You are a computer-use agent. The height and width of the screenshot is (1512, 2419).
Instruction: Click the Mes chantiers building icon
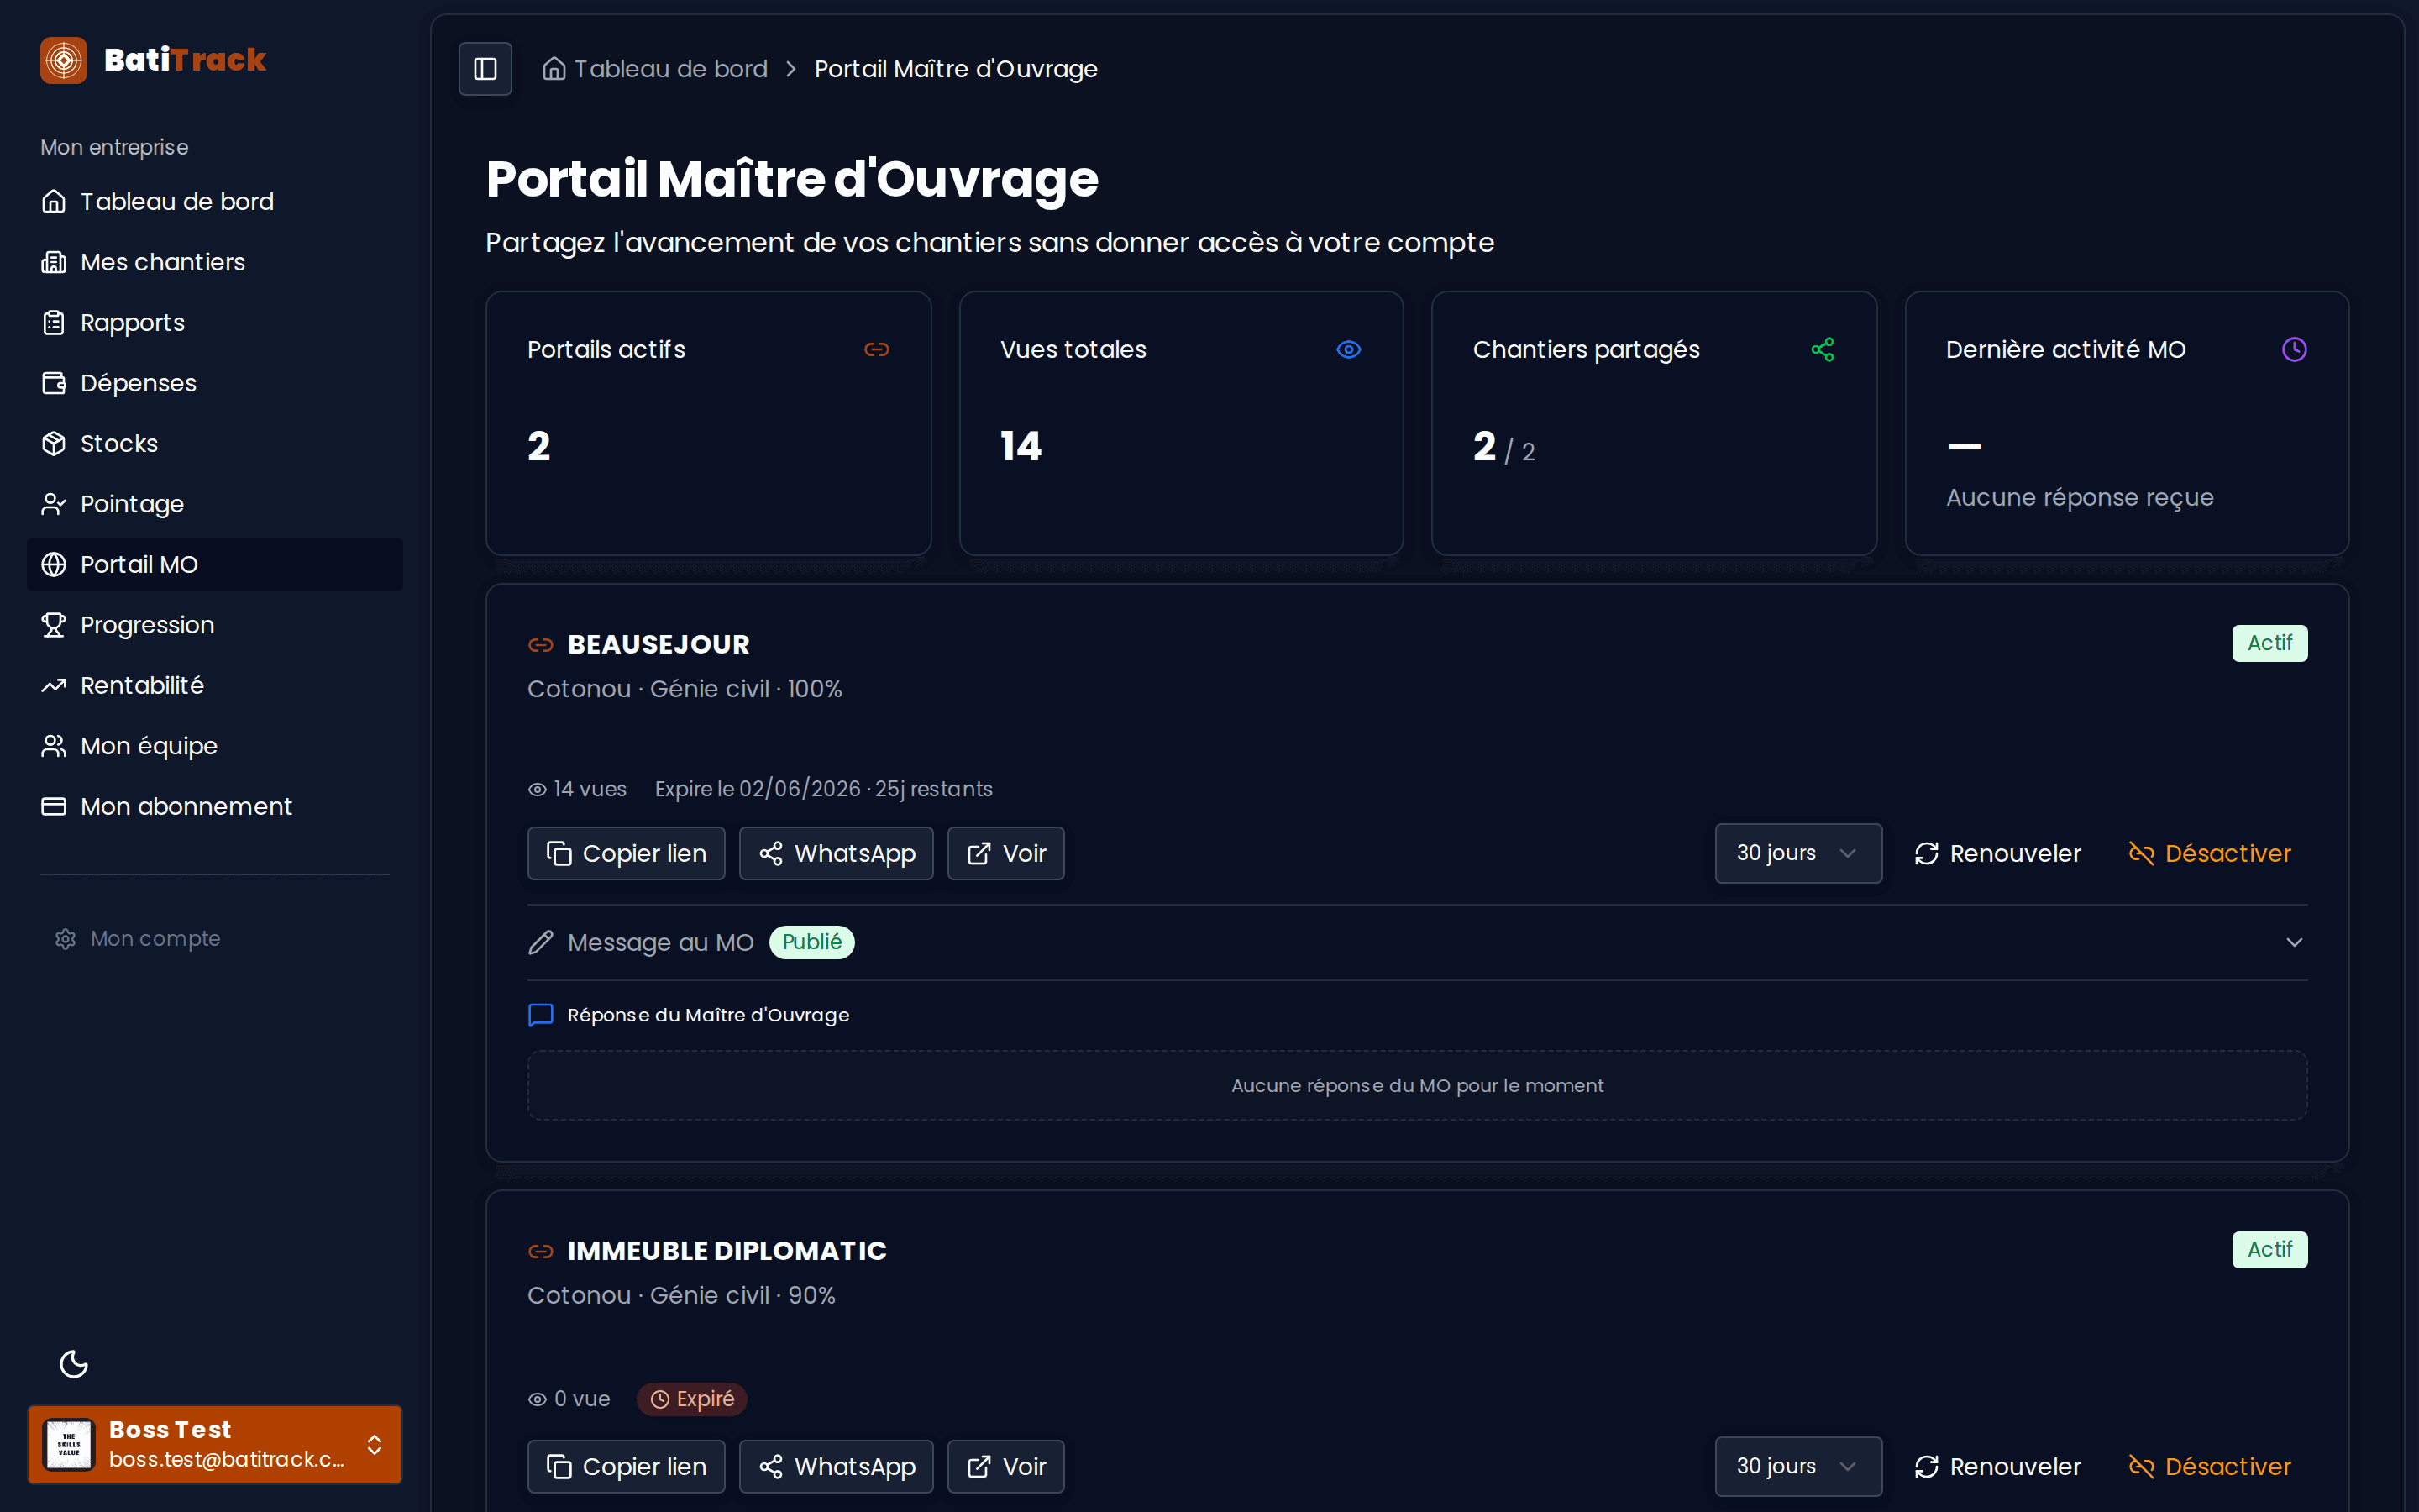click(x=54, y=262)
